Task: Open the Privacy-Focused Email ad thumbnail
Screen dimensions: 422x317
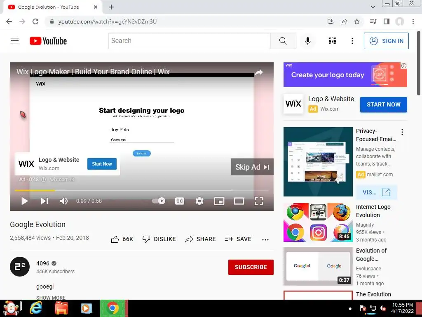Action: [x=318, y=162]
